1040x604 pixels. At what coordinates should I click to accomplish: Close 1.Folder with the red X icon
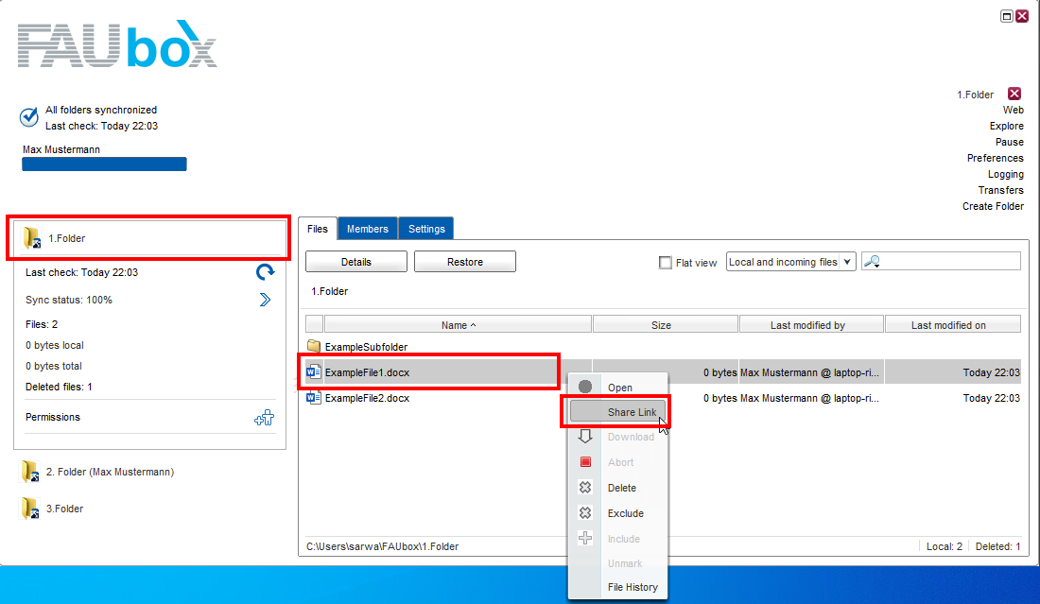[x=1014, y=94]
